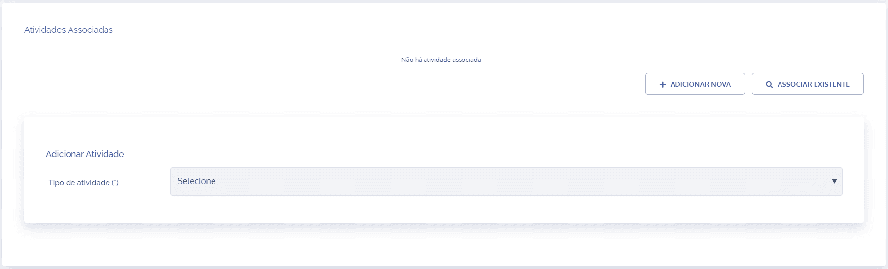Screen dimensions: 888x269
Task: Click the 'Não há atividade associada' message
Action: click(441, 60)
